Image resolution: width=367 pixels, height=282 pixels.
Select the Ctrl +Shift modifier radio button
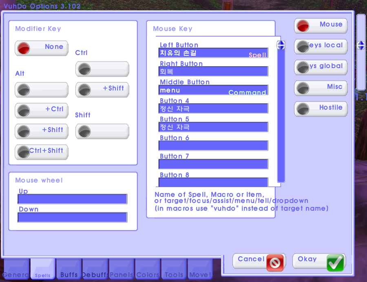[x=102, y=90]
